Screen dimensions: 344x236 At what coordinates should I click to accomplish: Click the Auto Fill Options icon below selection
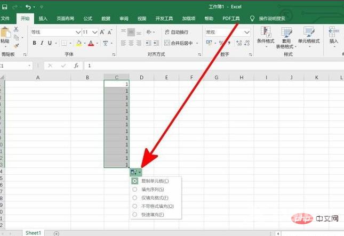pos(134,172)
